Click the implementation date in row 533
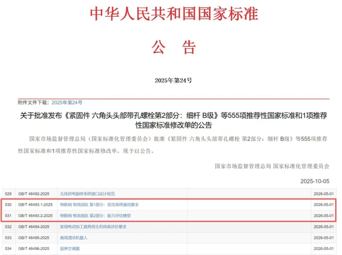 click(323, 238)
